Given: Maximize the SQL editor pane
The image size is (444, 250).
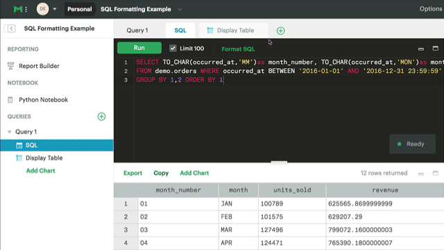Looking at the screenshot, I should (x=435, y=49).
